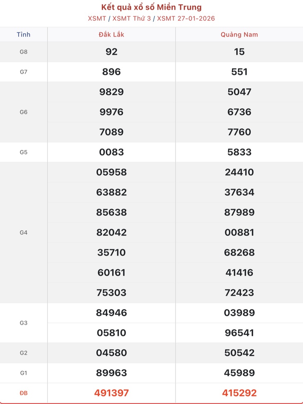Select Đắk Lắk G4 number 82042
303x404 pixels.
[x=111, y=232]
